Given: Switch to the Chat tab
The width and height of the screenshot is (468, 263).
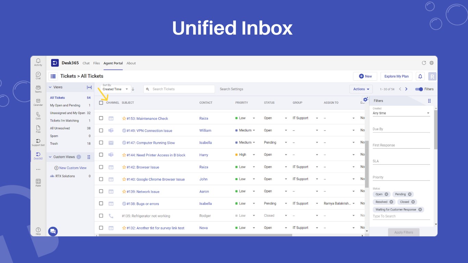Looking at the screenshot, I should click(86, 63).
